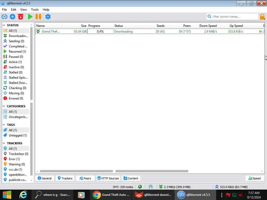The width and height of the screenshot is (267, 200).
Task: Click the upload speed status indicator
Action: click(231, 187)
